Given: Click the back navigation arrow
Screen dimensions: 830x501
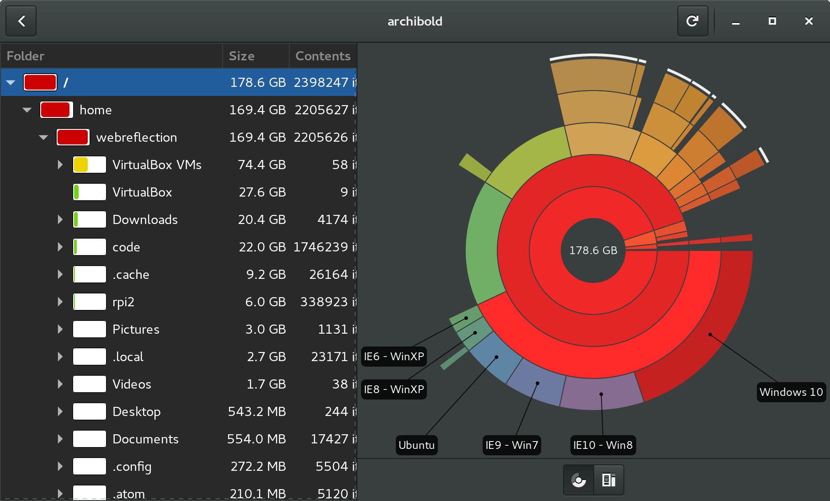Looking at the screenshot, I should [x=21, y=21].
